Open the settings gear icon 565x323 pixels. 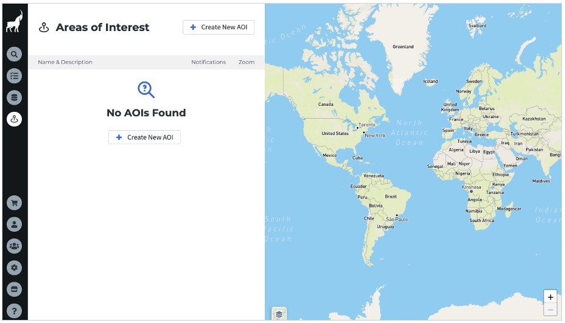[x=14, y=268]
